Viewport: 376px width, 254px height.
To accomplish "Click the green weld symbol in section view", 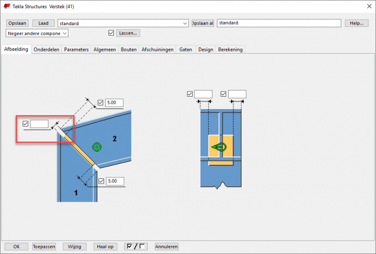I will coord(219,147).
